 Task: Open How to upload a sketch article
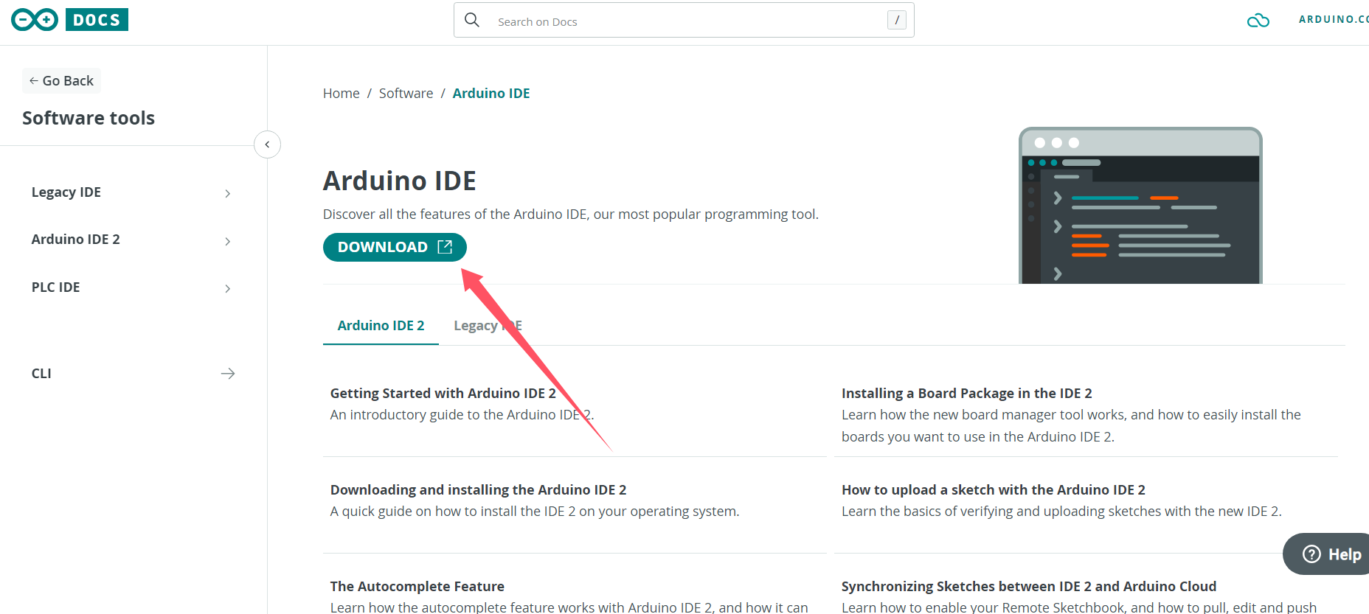pos(993,490)
